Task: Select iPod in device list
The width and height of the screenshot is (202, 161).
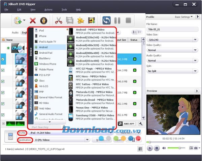Action: point(50,31)
